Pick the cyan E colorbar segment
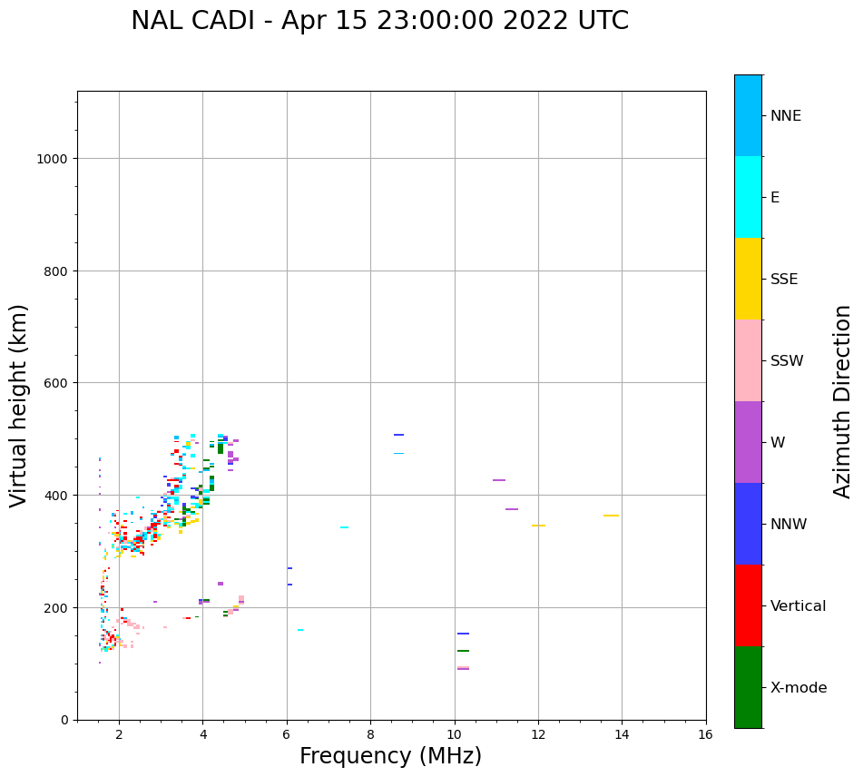Screen dimensions: 863x777 tap(748, 197)
